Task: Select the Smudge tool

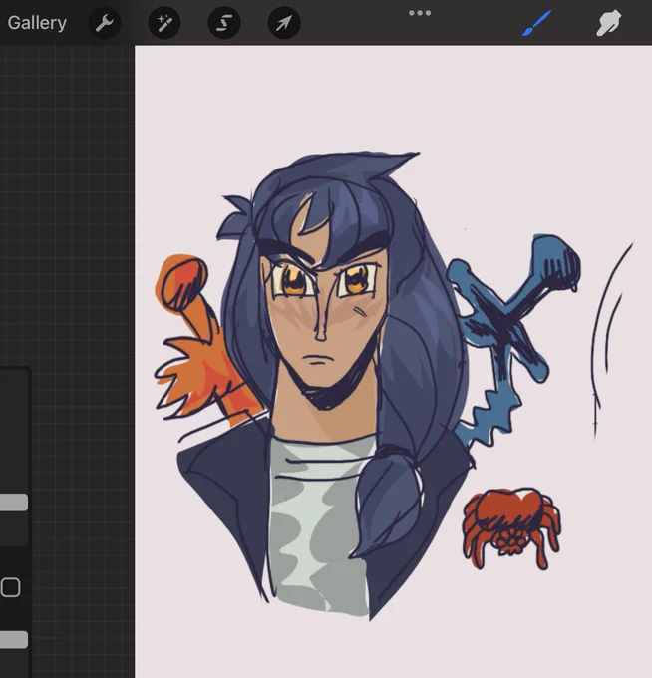Action: (x=609, y=23)
